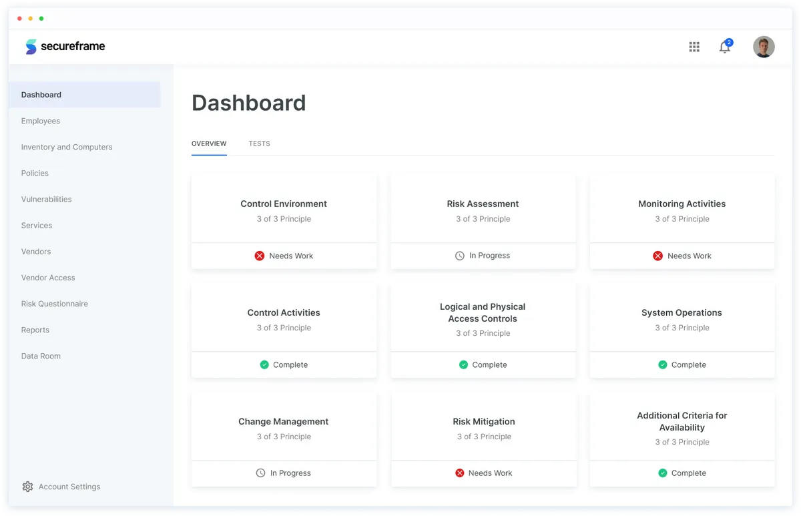This screenshot has height=516, width=801.
Task: Open the Change Management card title
Action: click(284, 421)
